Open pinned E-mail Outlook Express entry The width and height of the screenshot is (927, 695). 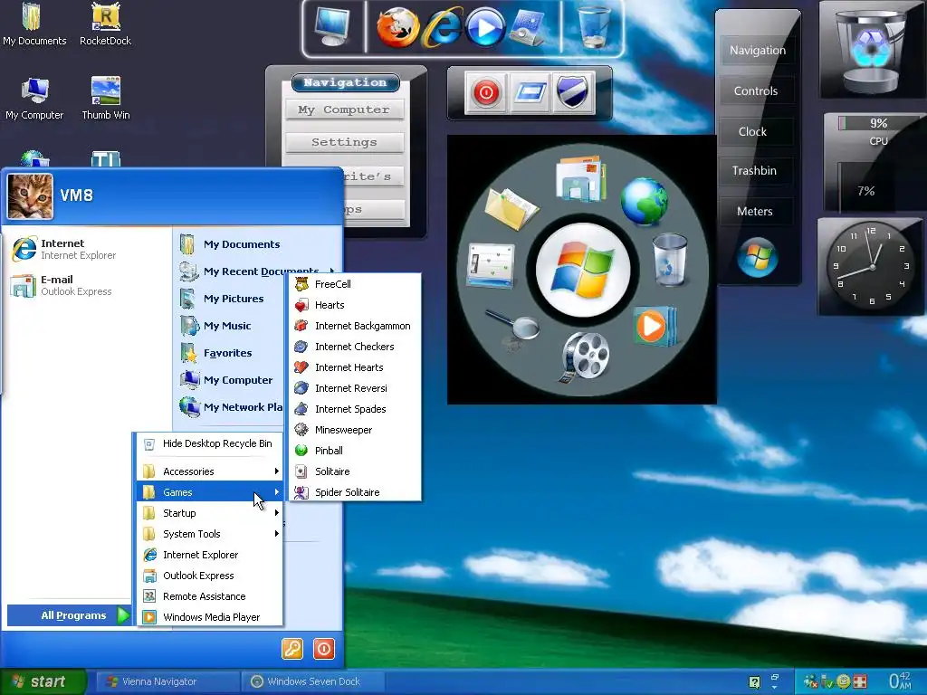click(88, 285)
